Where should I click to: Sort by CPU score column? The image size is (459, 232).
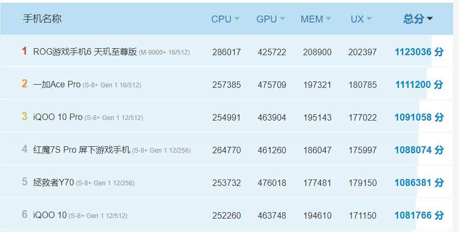point(225,19)
